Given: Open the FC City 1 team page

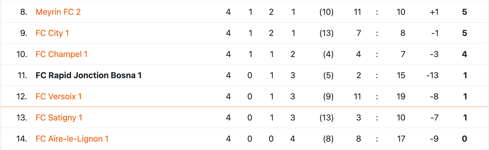Looking at the screenshot, I should point(52,33).
